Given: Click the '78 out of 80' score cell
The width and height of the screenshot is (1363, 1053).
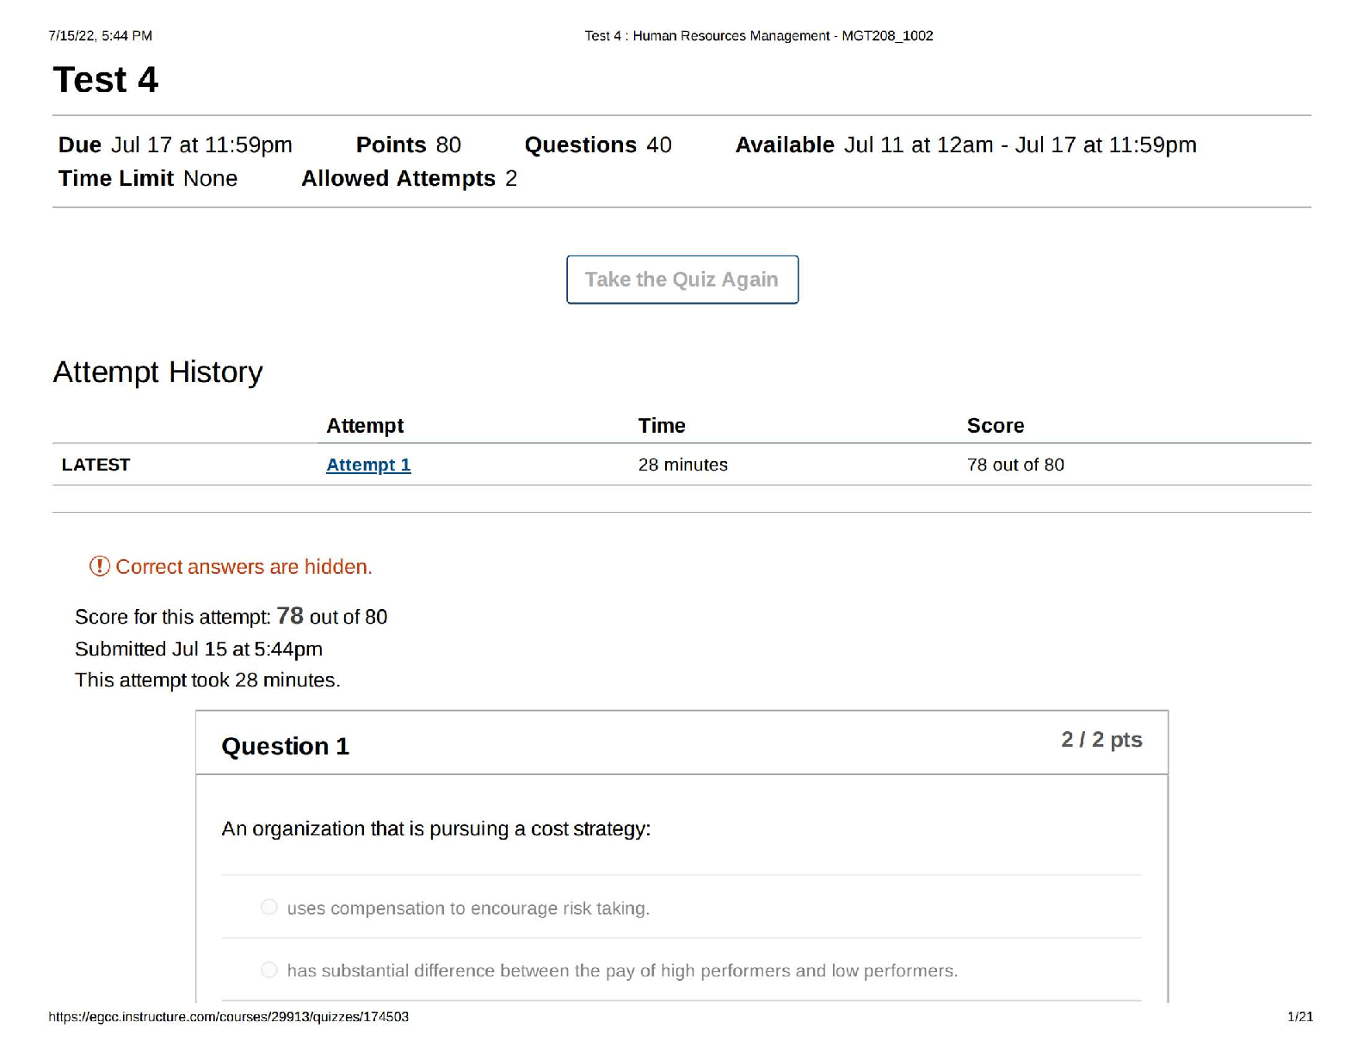Looking at the screenshot, I should [1015, 465].
